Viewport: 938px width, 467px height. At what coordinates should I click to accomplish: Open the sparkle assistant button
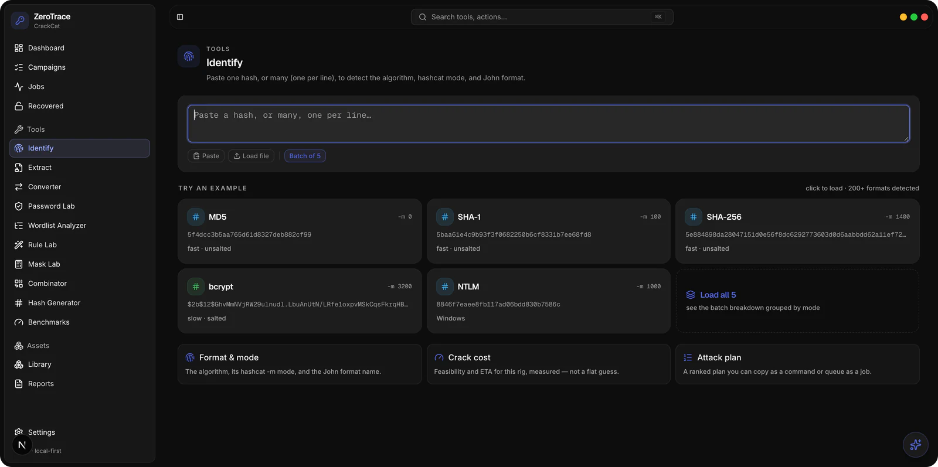tap(915, 445)
